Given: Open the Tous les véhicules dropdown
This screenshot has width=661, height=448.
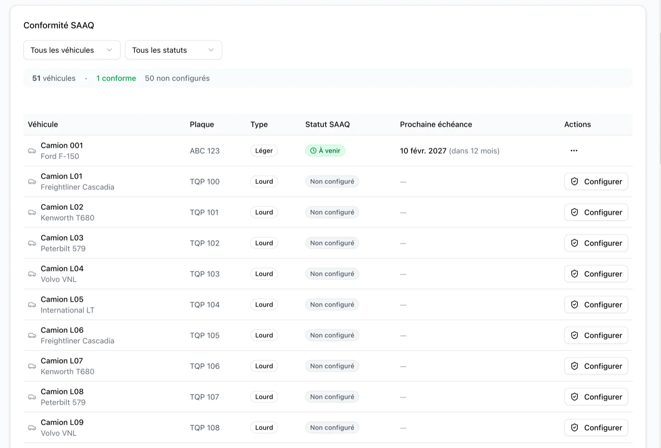Looking at the screenshot, I should pyautogui.click(x=71, y=50).
